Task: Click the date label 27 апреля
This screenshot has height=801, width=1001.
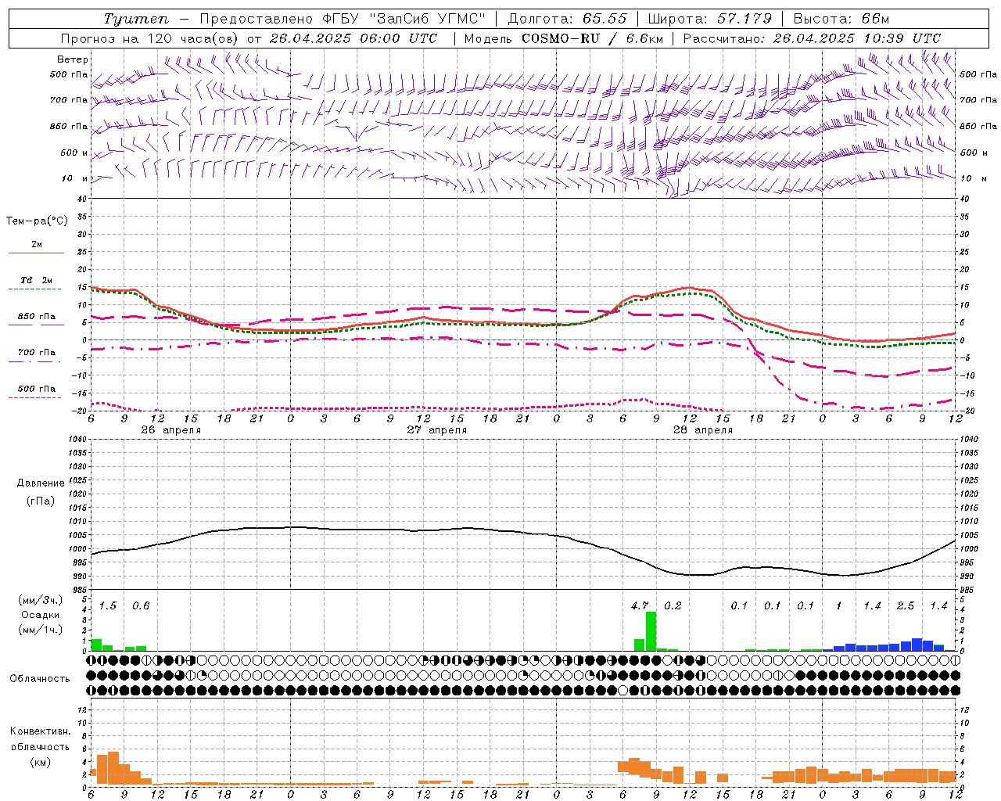Action: [x=436, y=430]
